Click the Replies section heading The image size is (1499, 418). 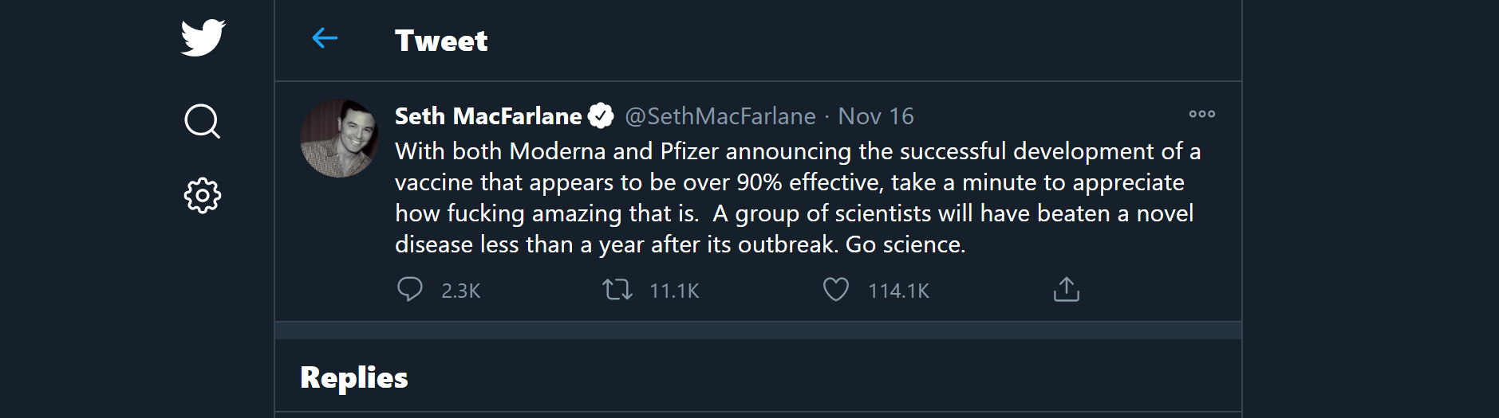click(354, 377)
